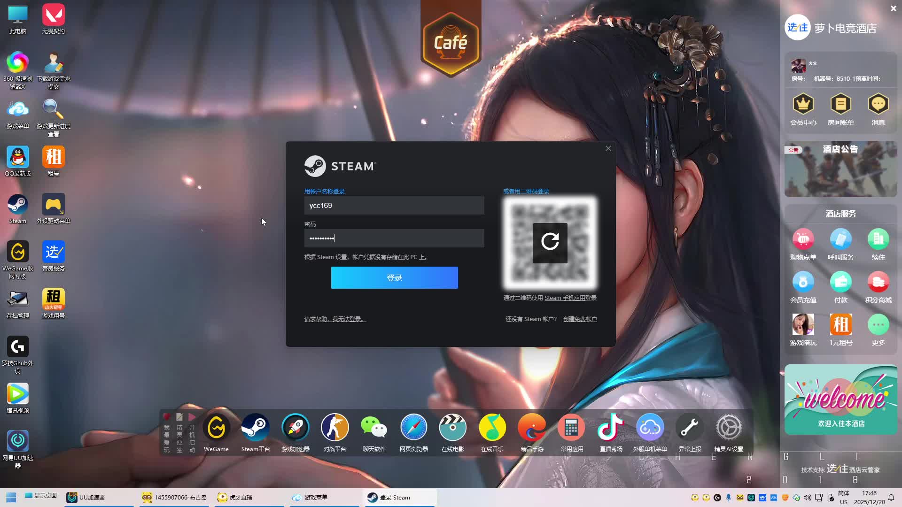Click the blue 登录 button

pyautogui.click(x=394, y=277)
